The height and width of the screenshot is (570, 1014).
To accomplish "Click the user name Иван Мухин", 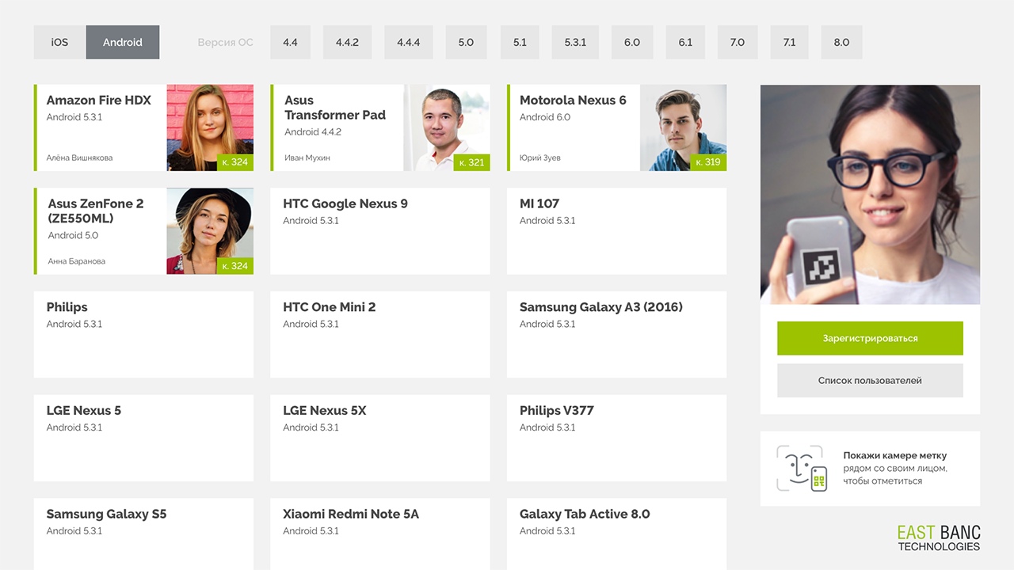I will pos(307,158).
